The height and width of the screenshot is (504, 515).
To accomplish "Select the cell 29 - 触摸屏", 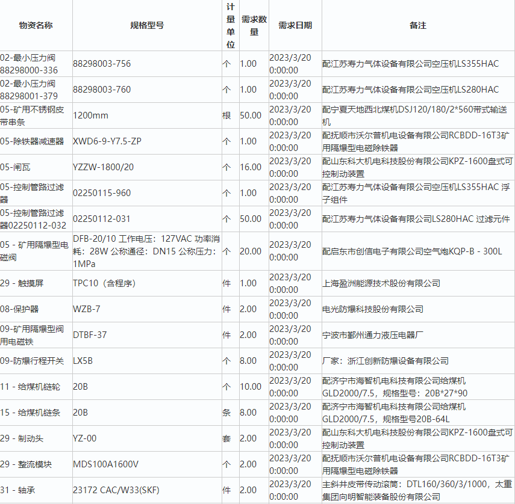I will [36, 283].
